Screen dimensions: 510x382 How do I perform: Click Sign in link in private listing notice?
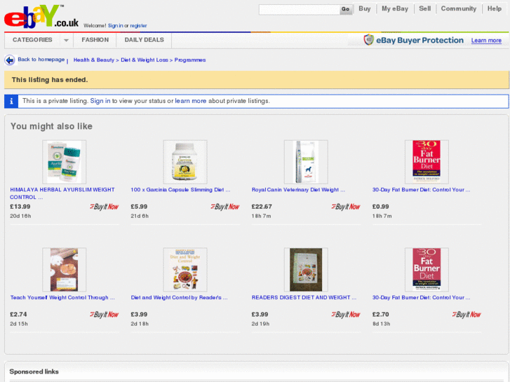100,101
